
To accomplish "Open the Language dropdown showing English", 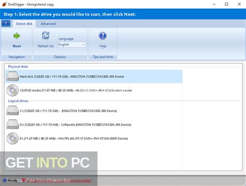I will coord(72,44).
